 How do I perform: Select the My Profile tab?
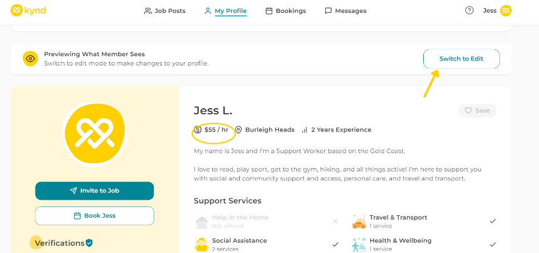226,11
